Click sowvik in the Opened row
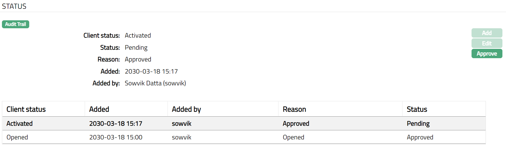Viewport: 506px width, 149px height. click(181, 137)
